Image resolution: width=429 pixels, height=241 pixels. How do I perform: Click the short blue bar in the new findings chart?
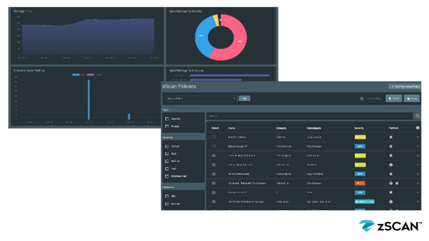point(129,117)
